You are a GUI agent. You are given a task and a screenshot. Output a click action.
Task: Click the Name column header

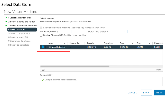pos(50,43)
